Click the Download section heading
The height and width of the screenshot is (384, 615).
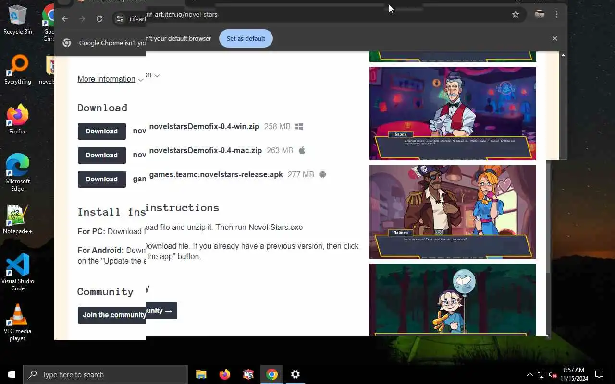(102, 108)
